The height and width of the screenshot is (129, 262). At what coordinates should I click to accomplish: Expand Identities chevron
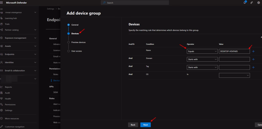click(x=35, y=62)
